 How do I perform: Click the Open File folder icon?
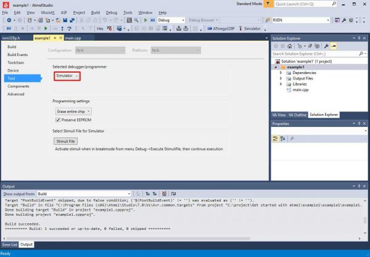58,20
